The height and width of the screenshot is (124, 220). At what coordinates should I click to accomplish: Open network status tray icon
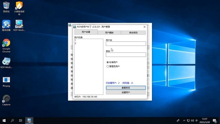tap(188, 121)
